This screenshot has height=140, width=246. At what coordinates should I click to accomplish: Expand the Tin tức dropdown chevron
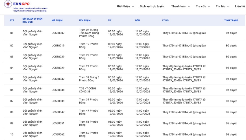click(228, 7)
